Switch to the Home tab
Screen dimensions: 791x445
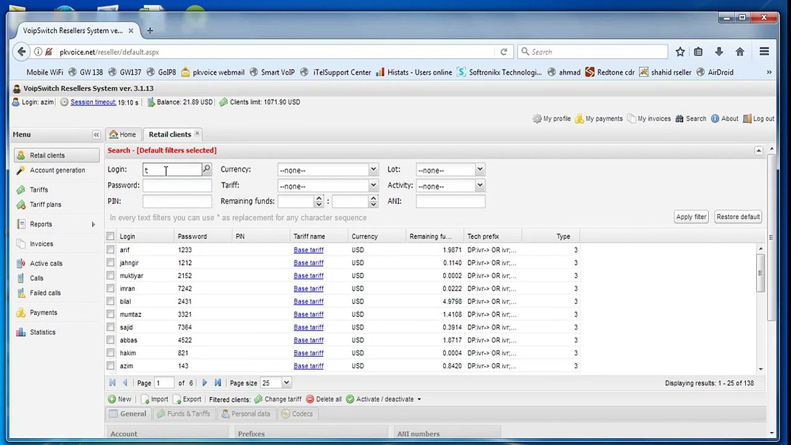[123, 135]
